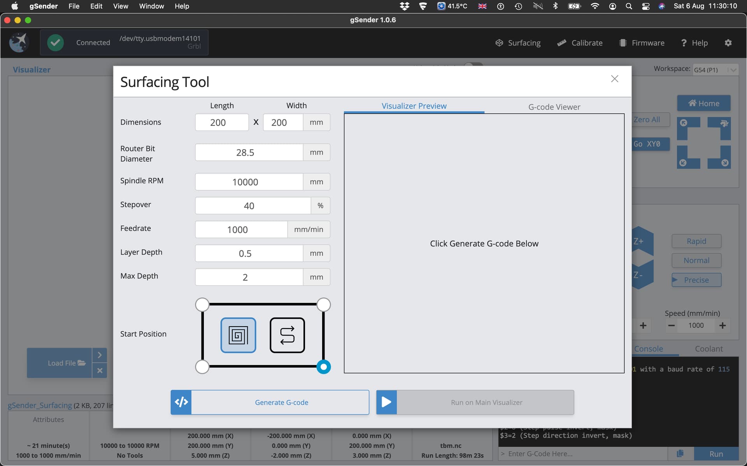This screenshot has height=466, width=747.
Task: Edit the Spindle RPM field
Action: click(x=249, y=182)
